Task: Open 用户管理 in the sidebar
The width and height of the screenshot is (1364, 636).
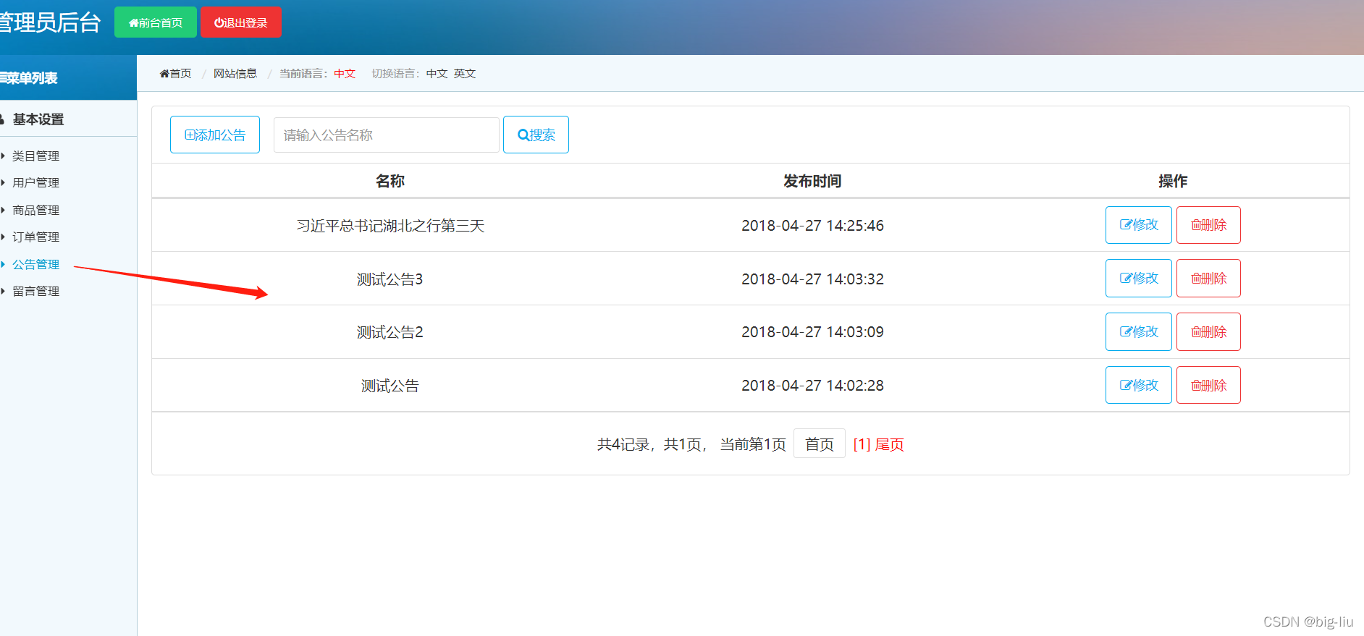Action: click(x=35, y=182)
